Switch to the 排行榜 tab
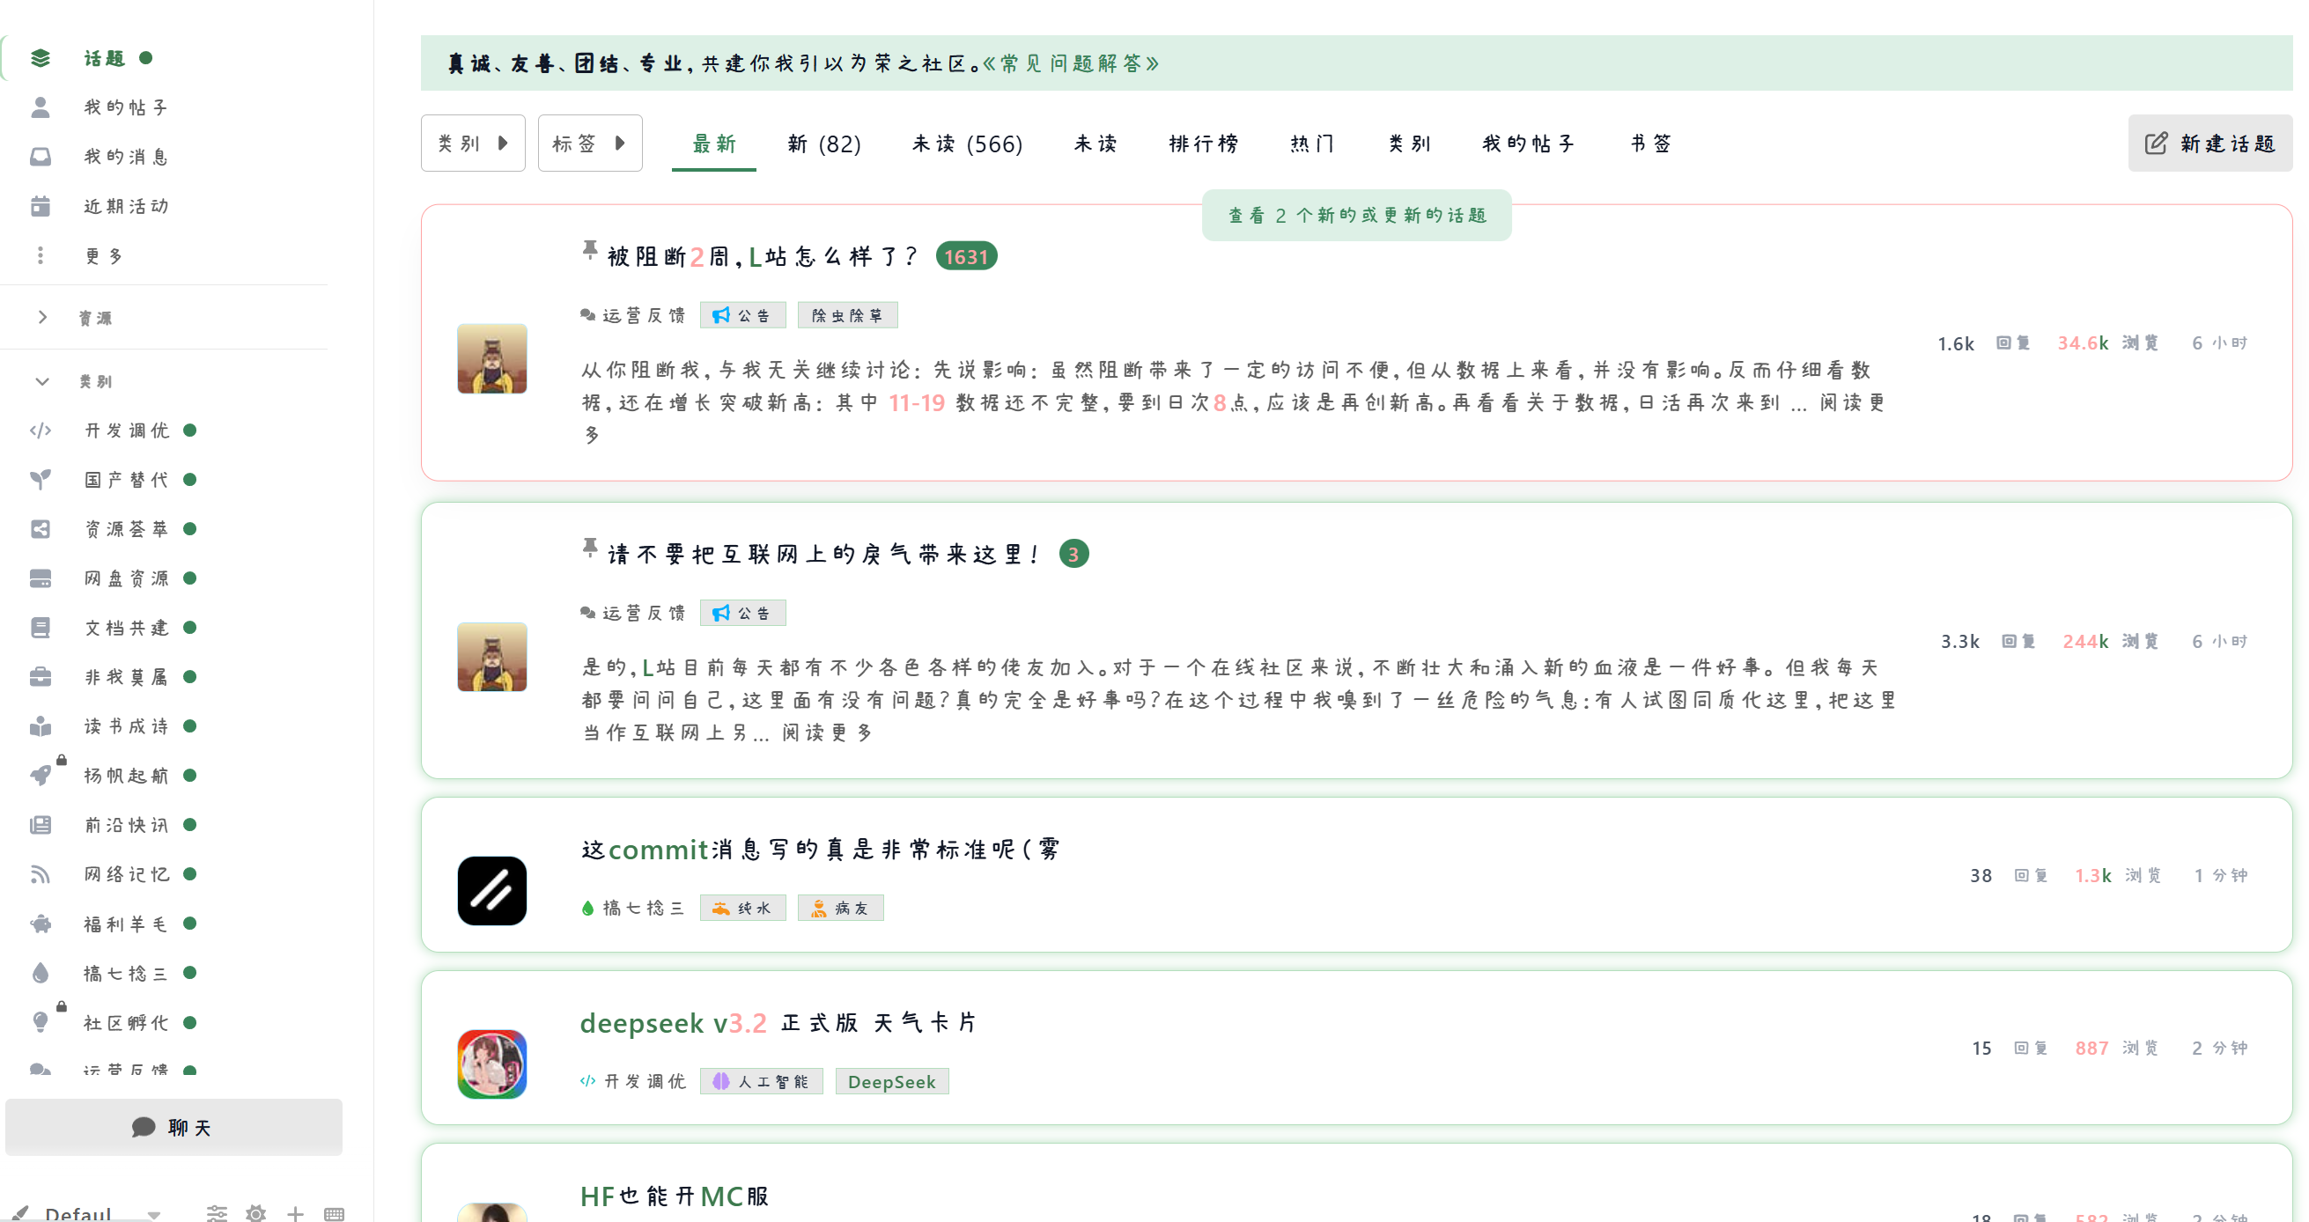This screenshot has width=2309, height=1222. (x=1204, y=144)
